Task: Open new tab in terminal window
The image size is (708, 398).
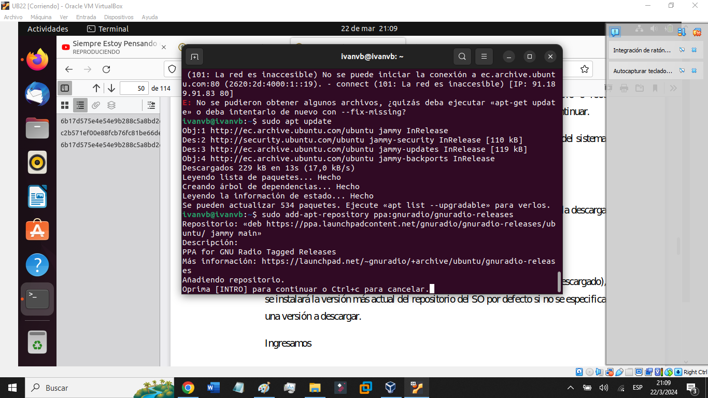Action: (x=194, y=56)
